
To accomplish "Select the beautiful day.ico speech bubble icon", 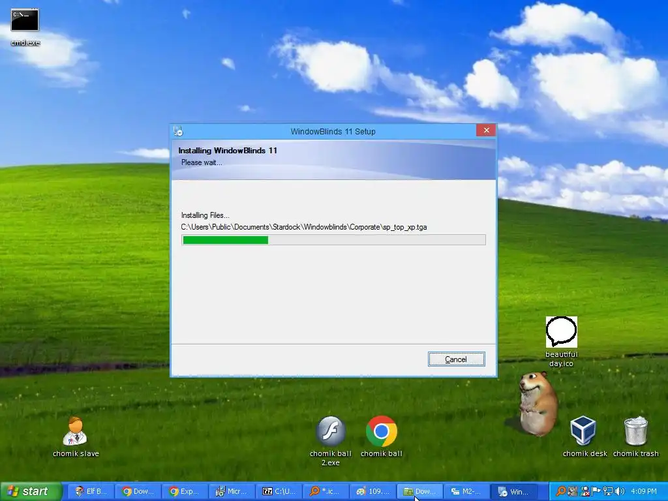I will click(562, 342).
